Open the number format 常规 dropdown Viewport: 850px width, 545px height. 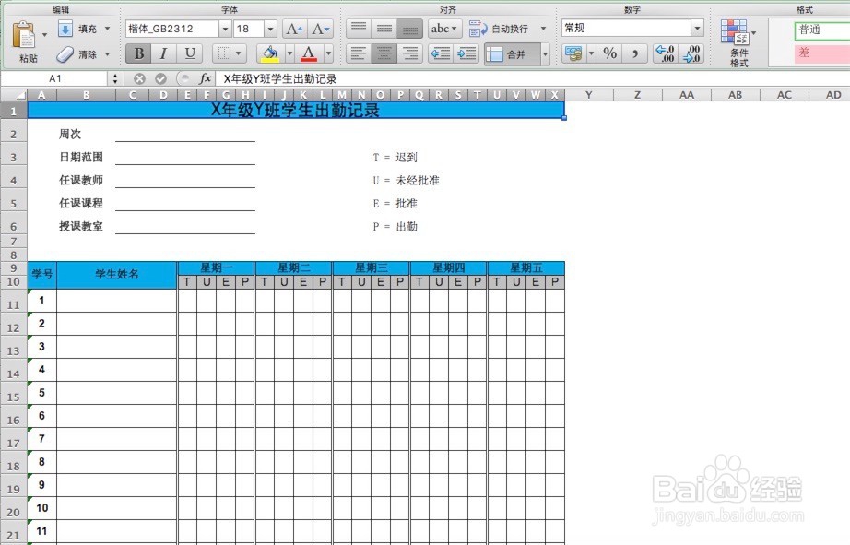(x=698, y=29)
